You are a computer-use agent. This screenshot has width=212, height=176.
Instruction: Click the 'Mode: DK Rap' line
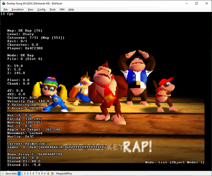tap(21, 55)
